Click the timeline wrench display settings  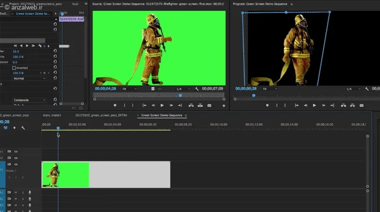pyautogui.click(x=23, y=128)
